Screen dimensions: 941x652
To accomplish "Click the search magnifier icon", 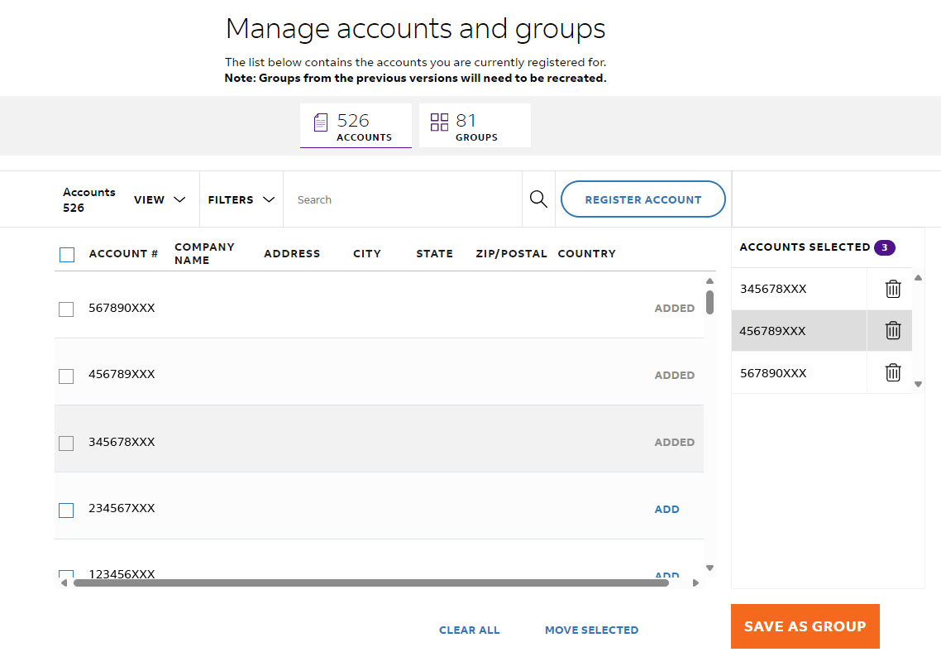I will coord(538,199).
